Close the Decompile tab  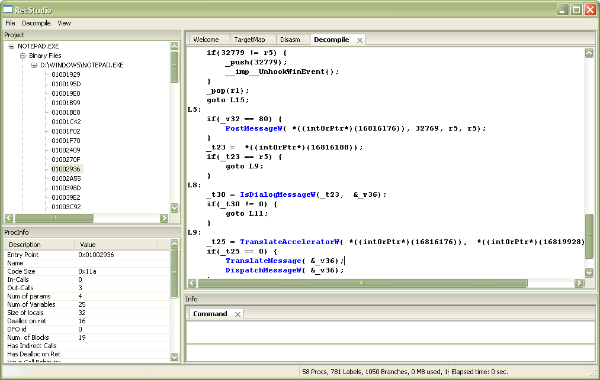pos(360,40)
